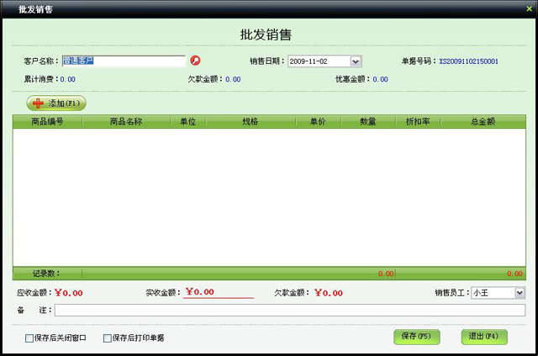
Task: Open the 销售日期 date dropdown
Action: pos(356,61)
